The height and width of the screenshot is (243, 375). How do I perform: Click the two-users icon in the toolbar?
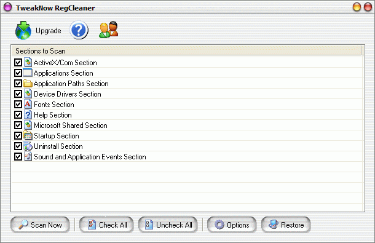pos(109,30)
